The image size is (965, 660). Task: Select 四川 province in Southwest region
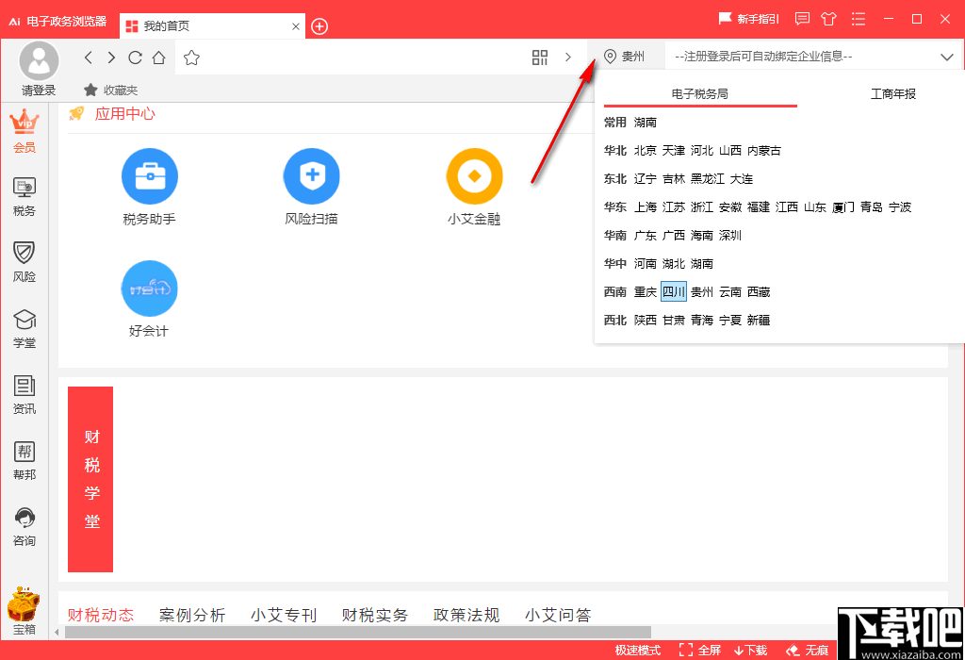675,291
